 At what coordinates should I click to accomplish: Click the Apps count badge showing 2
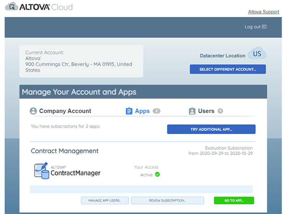coord(156,111)
